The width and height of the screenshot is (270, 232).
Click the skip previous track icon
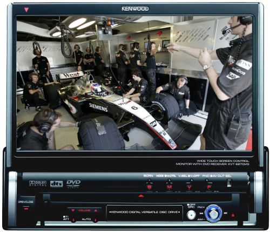201,213
